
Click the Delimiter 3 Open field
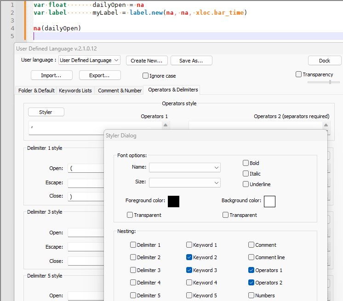86,233
